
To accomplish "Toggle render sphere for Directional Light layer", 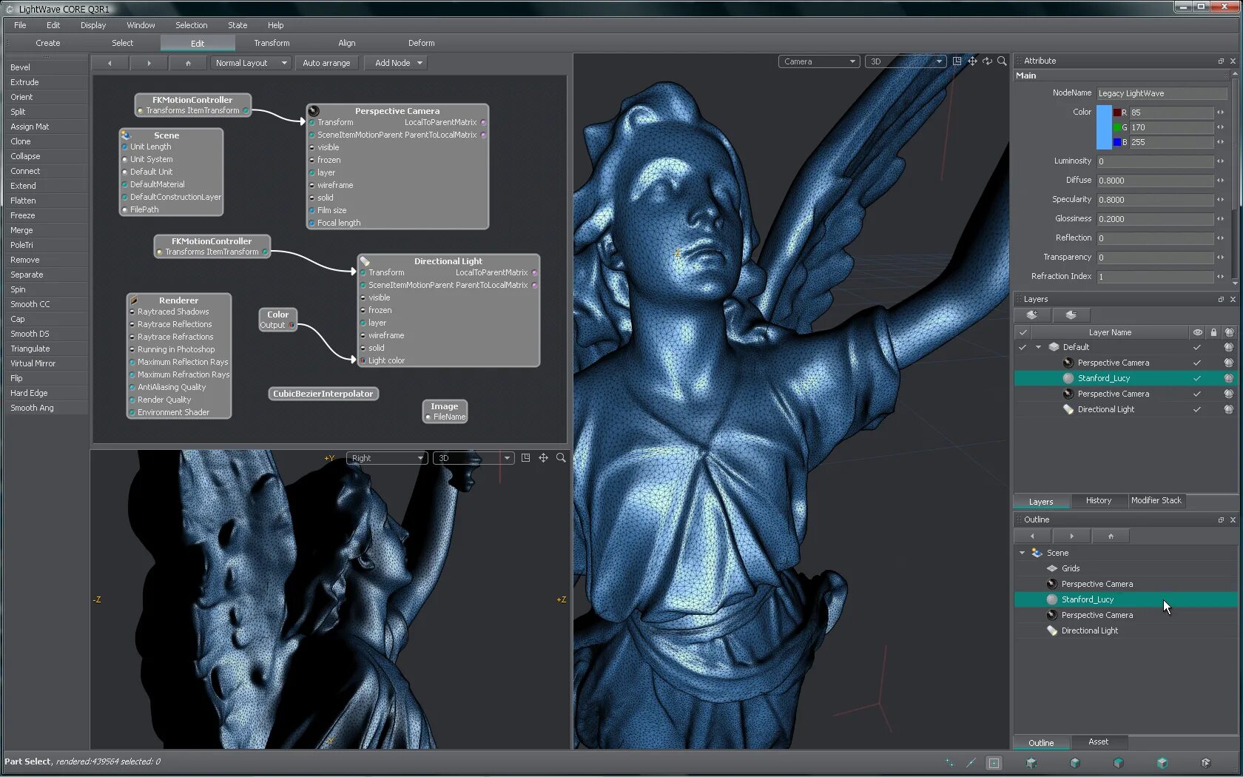I will coord(1229,409).
